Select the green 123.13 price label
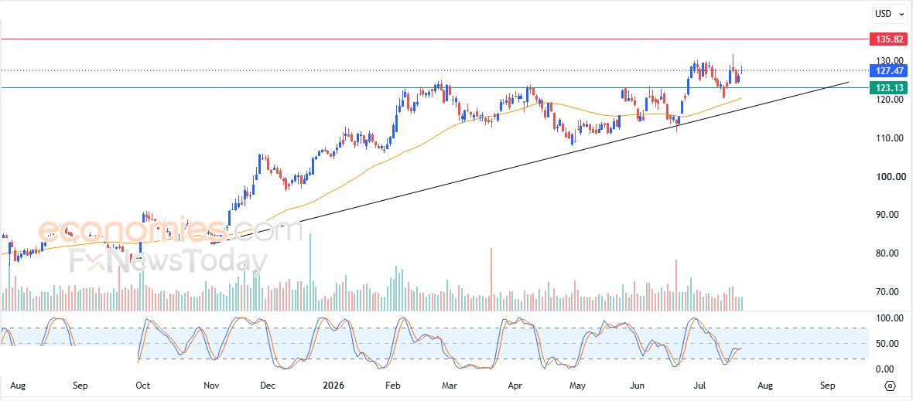The image size is (913, 401). coord(888,88)
